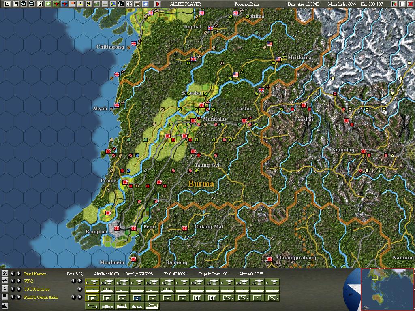
Task: Click the 'Date: Apr 13, 1943' text
Action: [x=303, y=4]
